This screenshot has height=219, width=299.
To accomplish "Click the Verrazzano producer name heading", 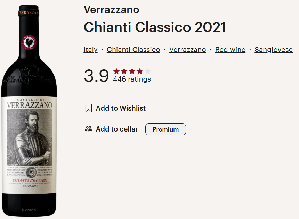I will [112, 9].
